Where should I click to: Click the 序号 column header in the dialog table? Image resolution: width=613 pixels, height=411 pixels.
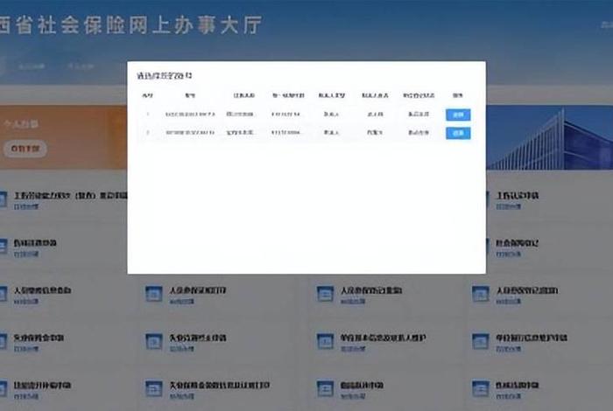point(147,95)
